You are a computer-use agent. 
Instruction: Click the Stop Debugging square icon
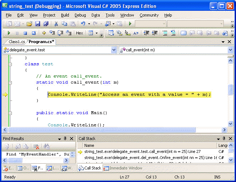coord(25,33)
